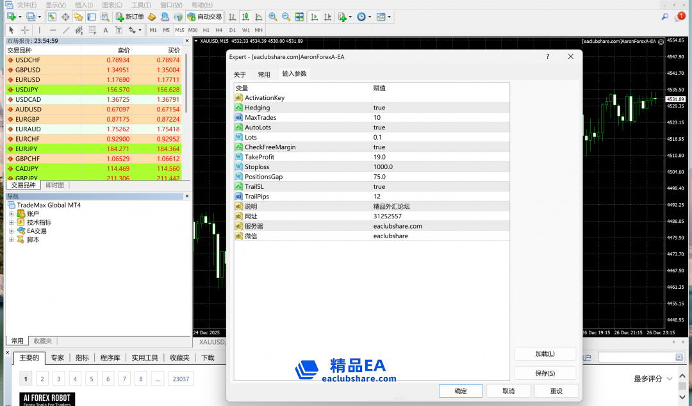Open the 最多评分 sort dropdown
The image size is (692, 406).
[x=653, y=378]
